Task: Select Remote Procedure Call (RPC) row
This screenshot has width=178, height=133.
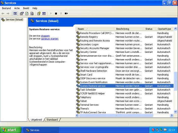Action: pos(125,33)
